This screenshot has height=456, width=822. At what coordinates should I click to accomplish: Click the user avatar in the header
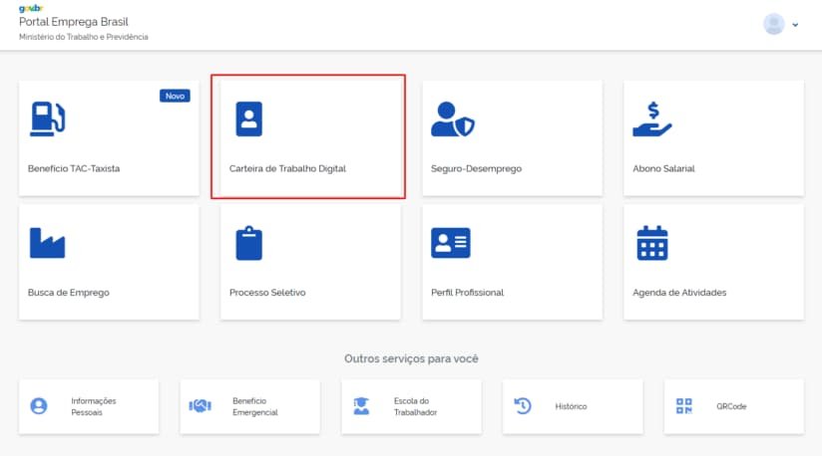click(x=774, y=24)
